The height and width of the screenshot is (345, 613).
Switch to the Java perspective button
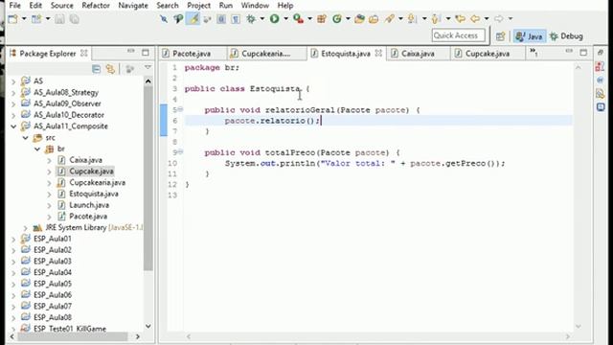point(529,36)
